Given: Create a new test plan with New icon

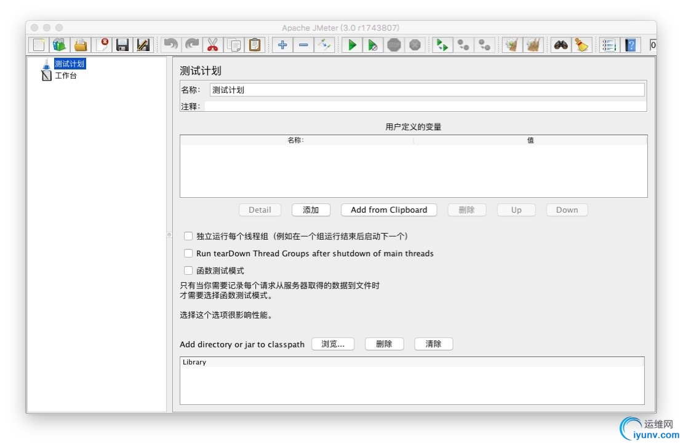Looking at the screenshot, I should 38,45.
